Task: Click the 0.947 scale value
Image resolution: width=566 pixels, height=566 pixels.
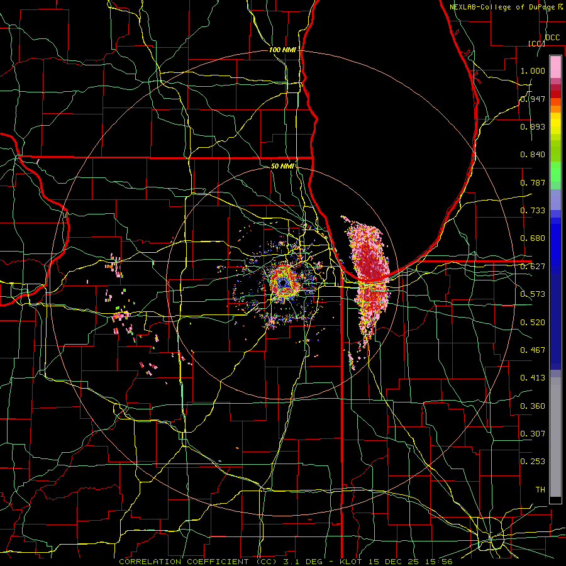Action: coord(533,99)
